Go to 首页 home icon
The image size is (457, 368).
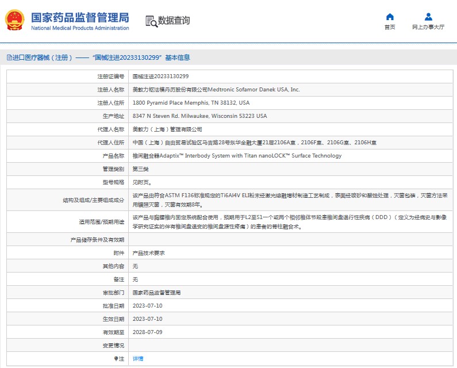tap(390, 17)
